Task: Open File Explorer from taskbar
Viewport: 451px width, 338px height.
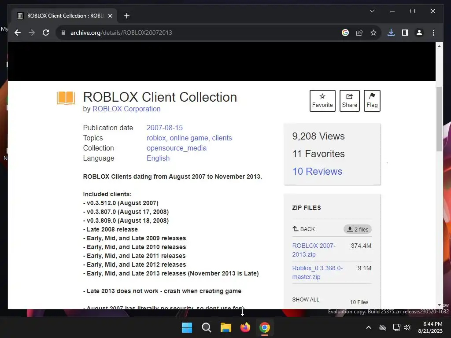Action: point(226,327)
